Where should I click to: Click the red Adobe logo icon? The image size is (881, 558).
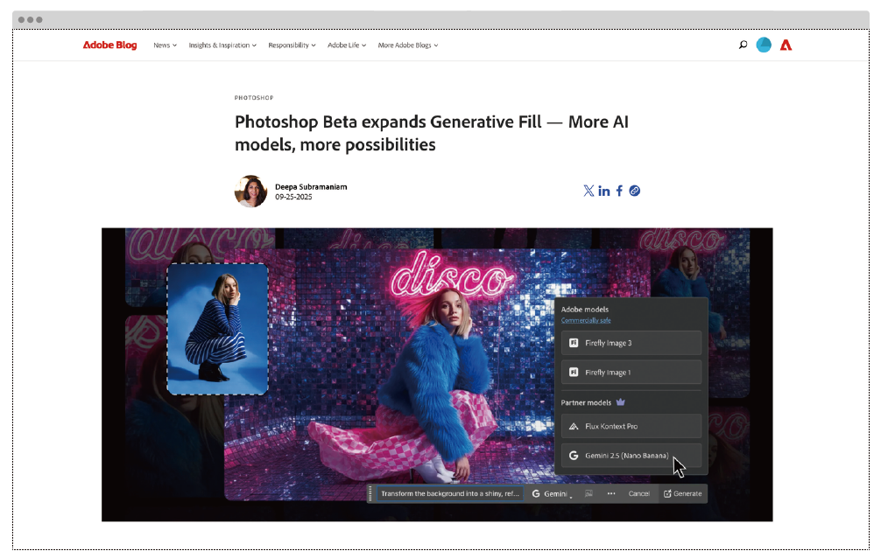point(786,45)
